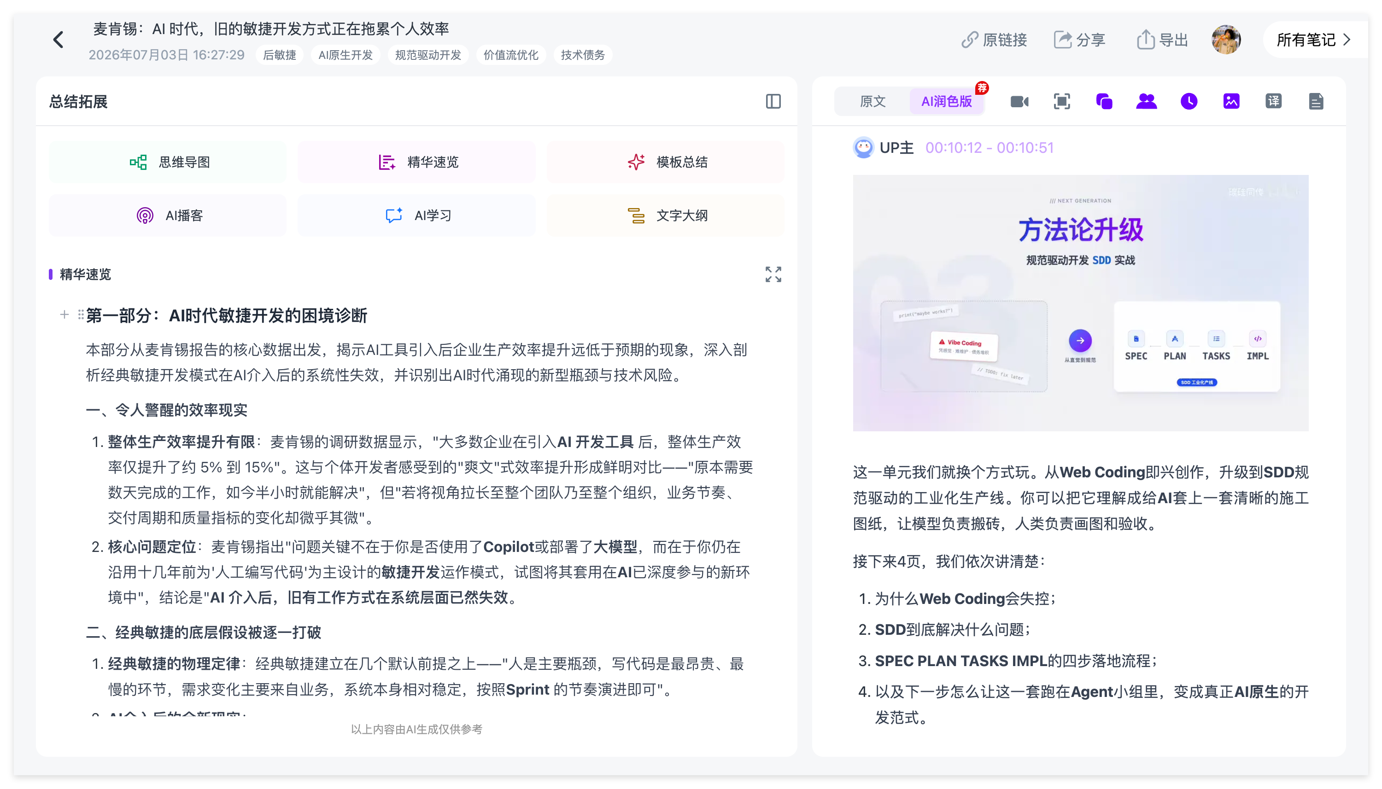The image size is (1382, 789).
Task: Click the UP主 speaker avatar
Action: pos(863,147)
